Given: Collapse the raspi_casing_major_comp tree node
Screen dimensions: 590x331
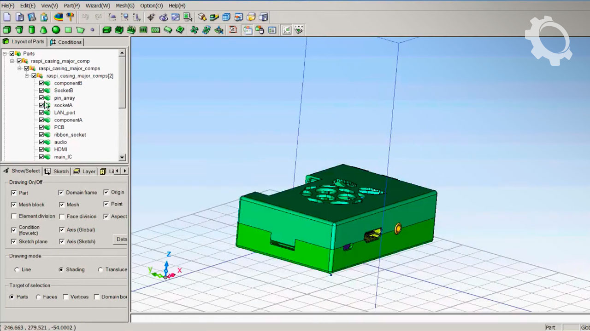Looking at the screenshot, I should 12,61.
